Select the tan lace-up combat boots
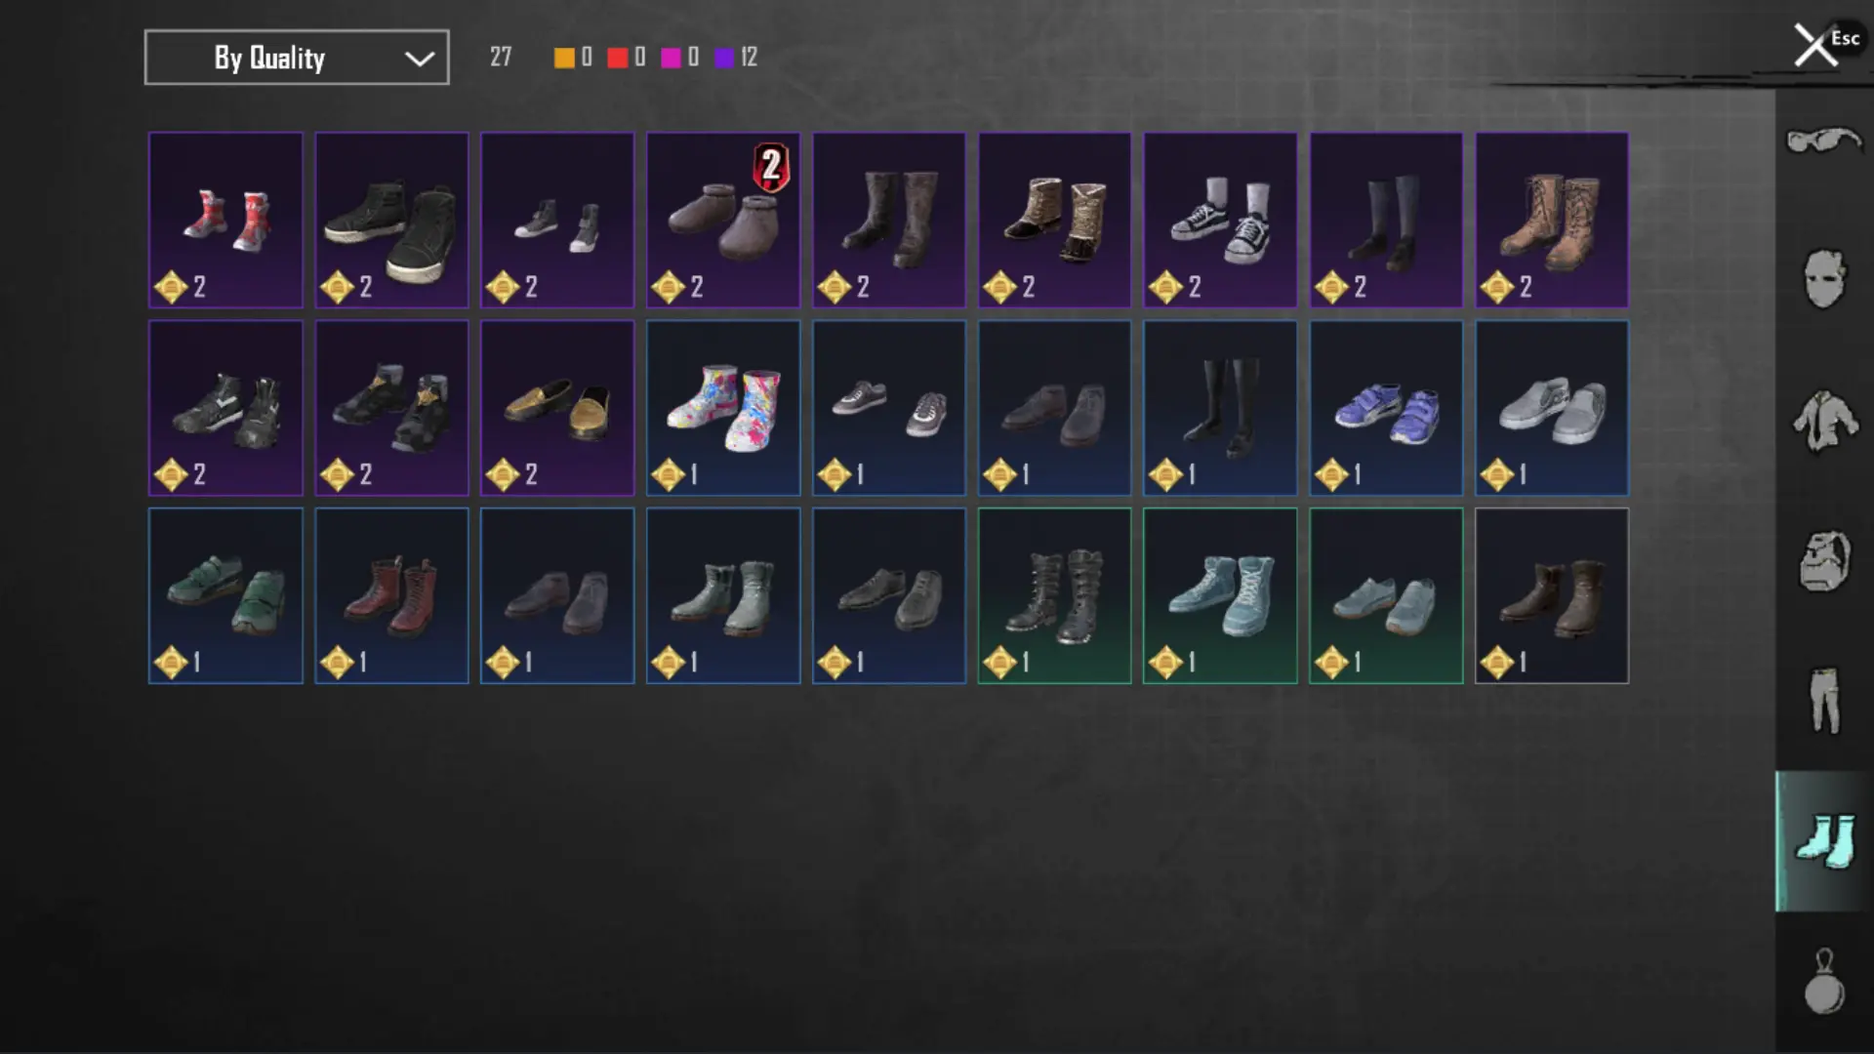 [1552, 221]
